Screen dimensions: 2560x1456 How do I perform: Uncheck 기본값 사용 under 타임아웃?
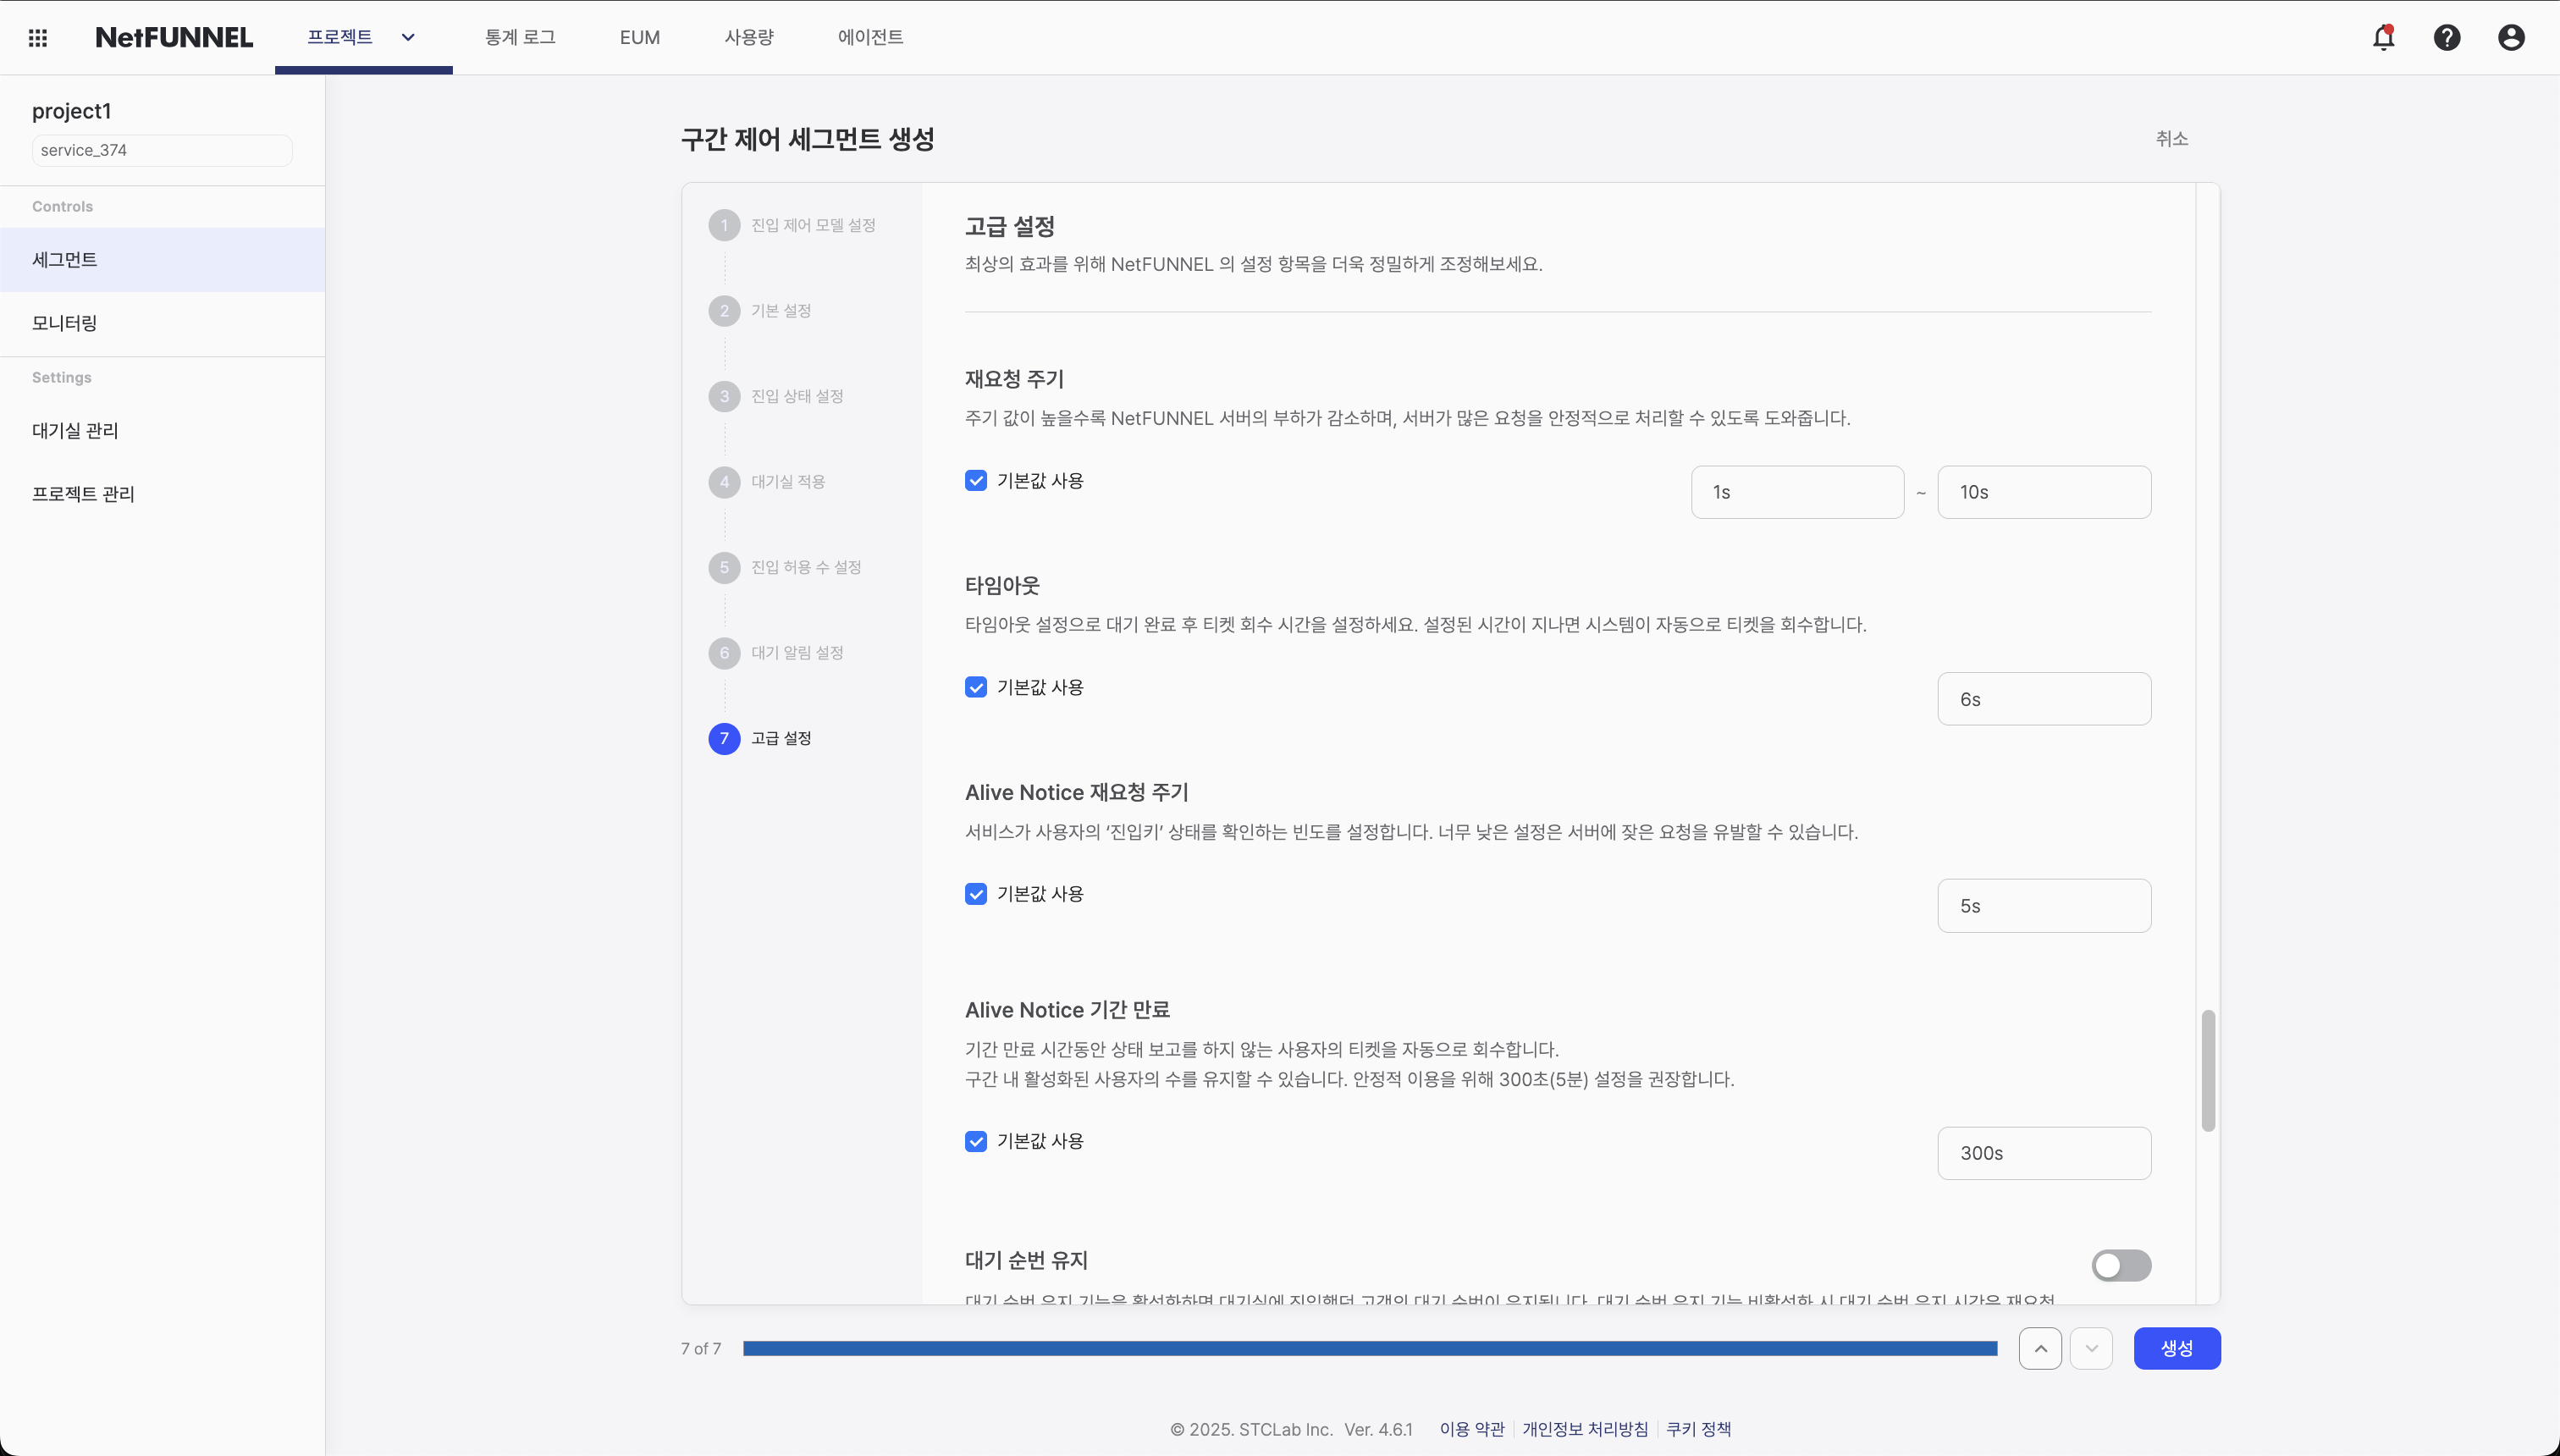click(x=976, y=687)
